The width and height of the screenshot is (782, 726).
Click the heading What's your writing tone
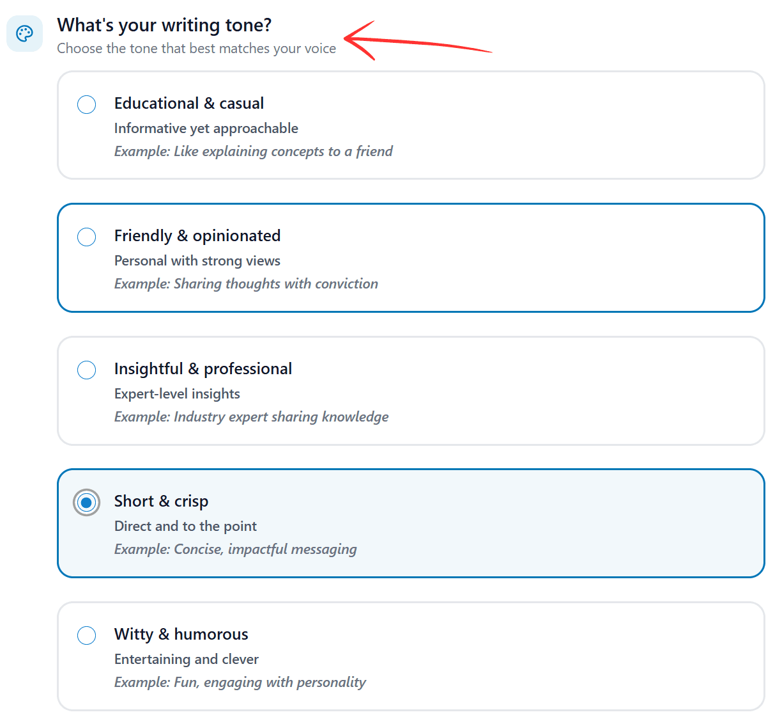pos(164,25)
